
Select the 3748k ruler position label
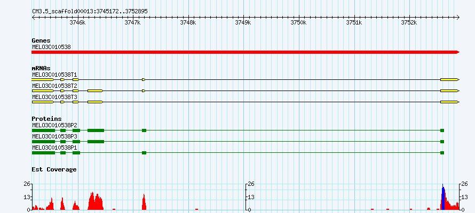coord(188,23)
